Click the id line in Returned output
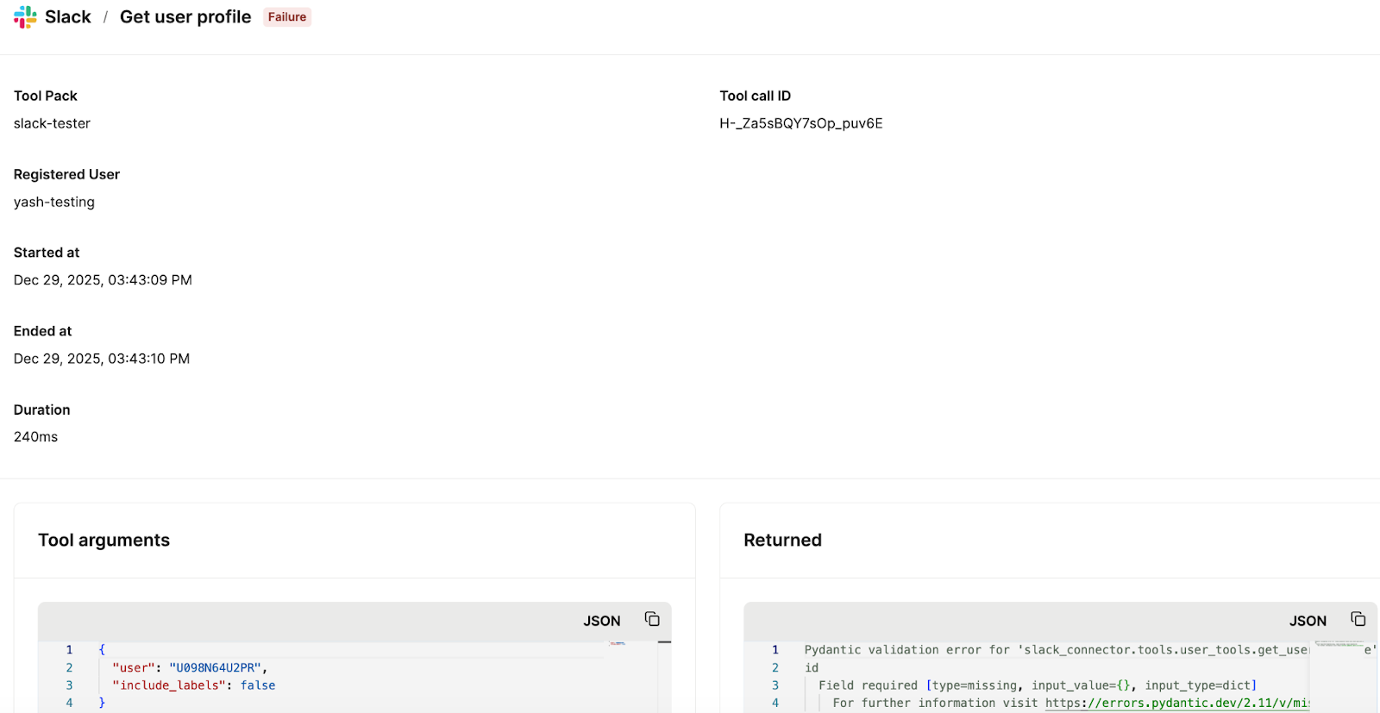This screenshot has width=1380, height=713. click(812, 667)
